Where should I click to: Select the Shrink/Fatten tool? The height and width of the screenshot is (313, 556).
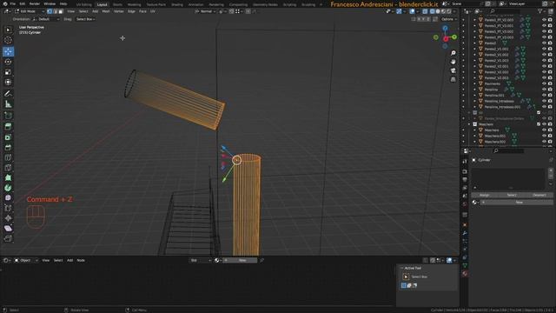(x=8, y=218)
